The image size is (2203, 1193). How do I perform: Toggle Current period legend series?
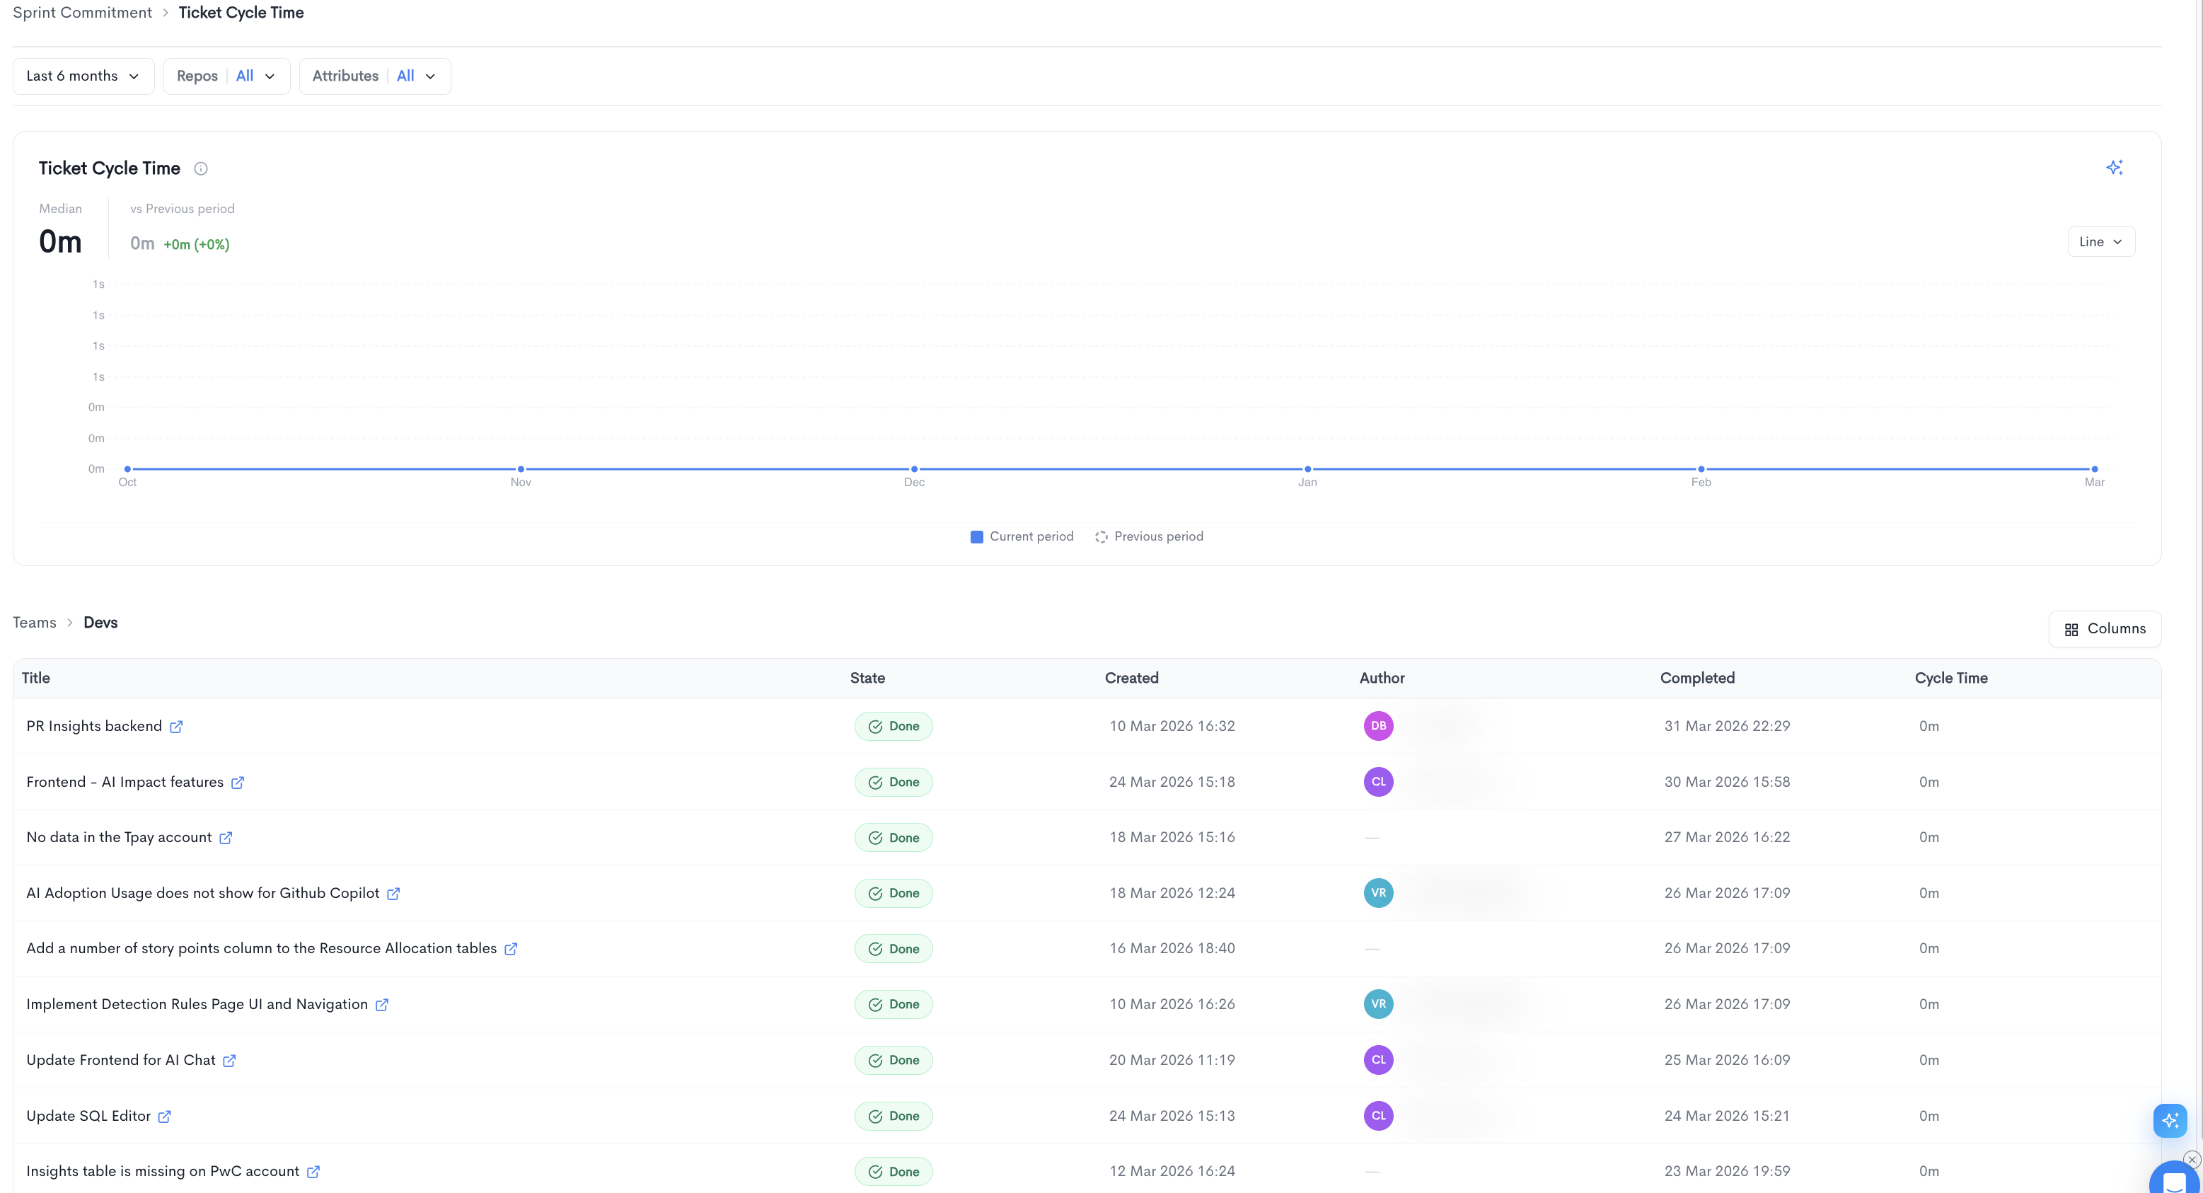tap(1022, 536)
